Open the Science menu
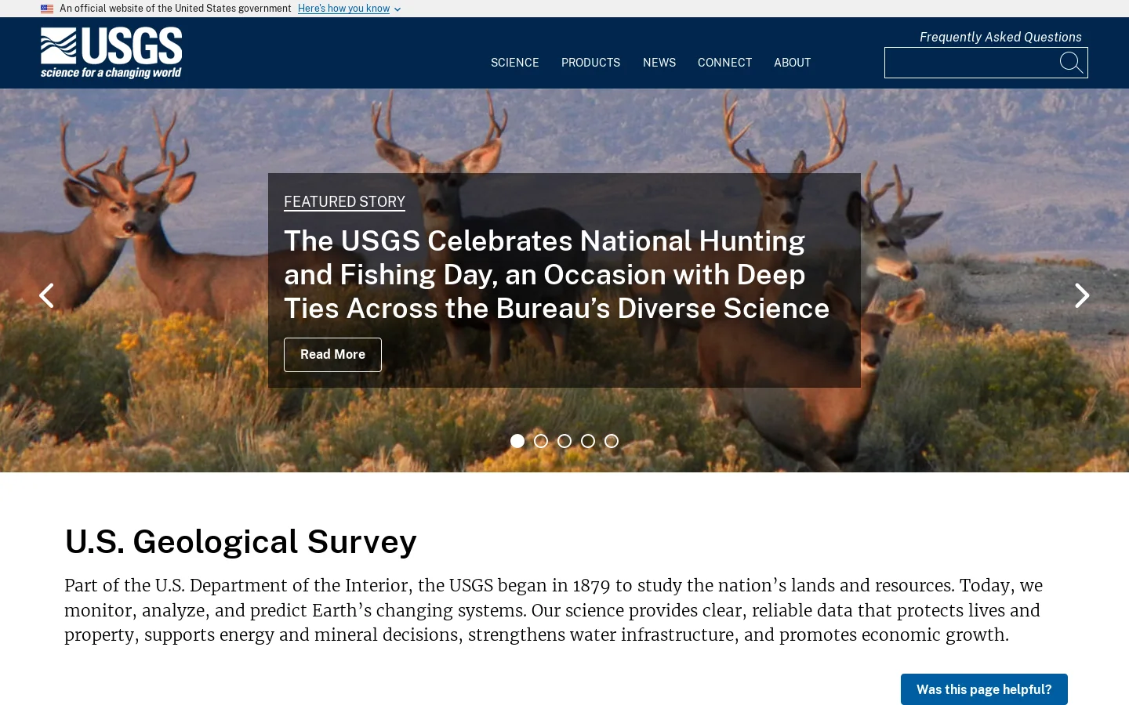The height and width of the screenshot is (705, 1129). point(515,63)
